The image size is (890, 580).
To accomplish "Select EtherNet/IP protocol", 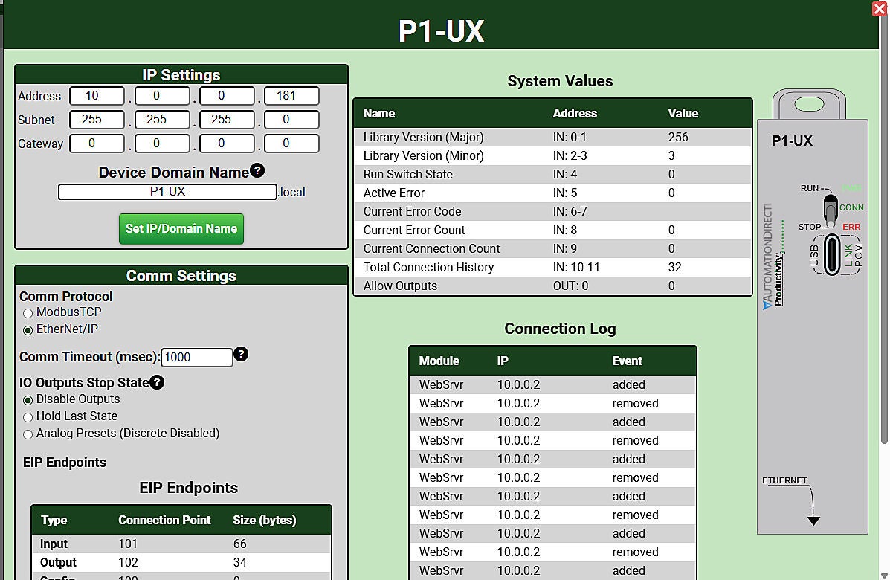I will click(x=28, y=330).
